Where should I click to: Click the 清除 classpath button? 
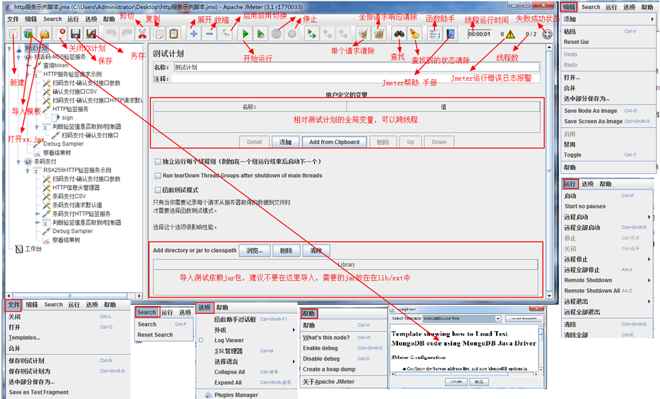[316, 250]
